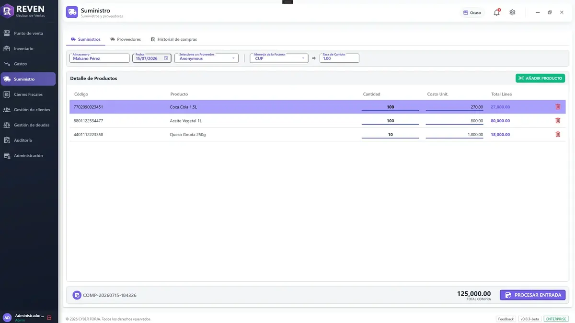Image resolution: width=575 pixels, height=323 pixels.
Task: Open Cierres Fiscales in sidebar
Action: tap(28, 94)
